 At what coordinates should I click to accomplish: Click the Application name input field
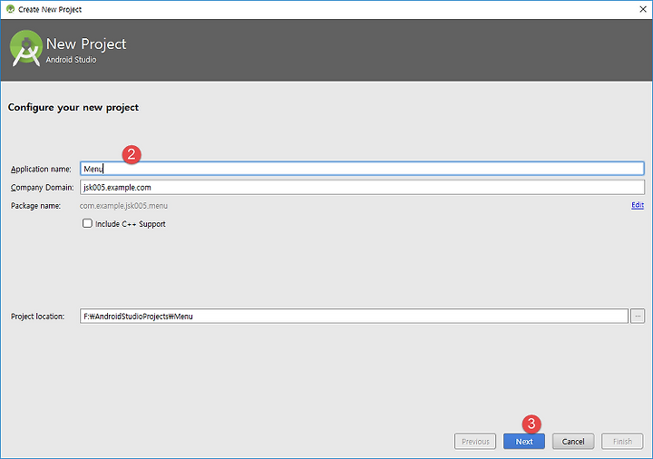(x=362, y=169)
